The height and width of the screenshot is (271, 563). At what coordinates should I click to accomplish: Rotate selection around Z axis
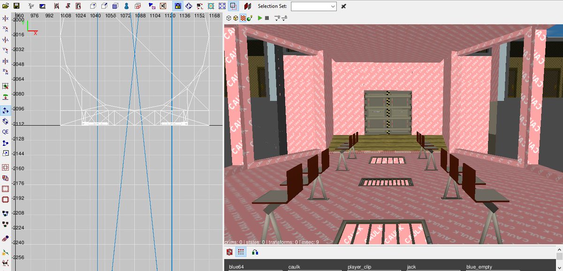[x=5, y=71]
